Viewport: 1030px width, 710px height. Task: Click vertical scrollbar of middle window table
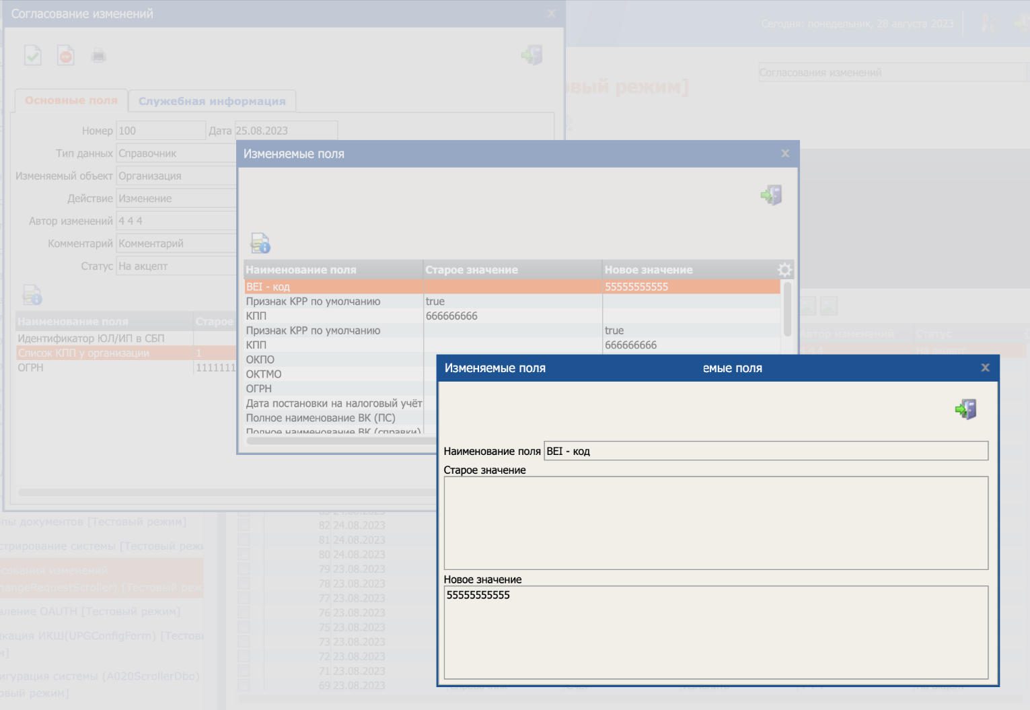[x=788, y=309]
